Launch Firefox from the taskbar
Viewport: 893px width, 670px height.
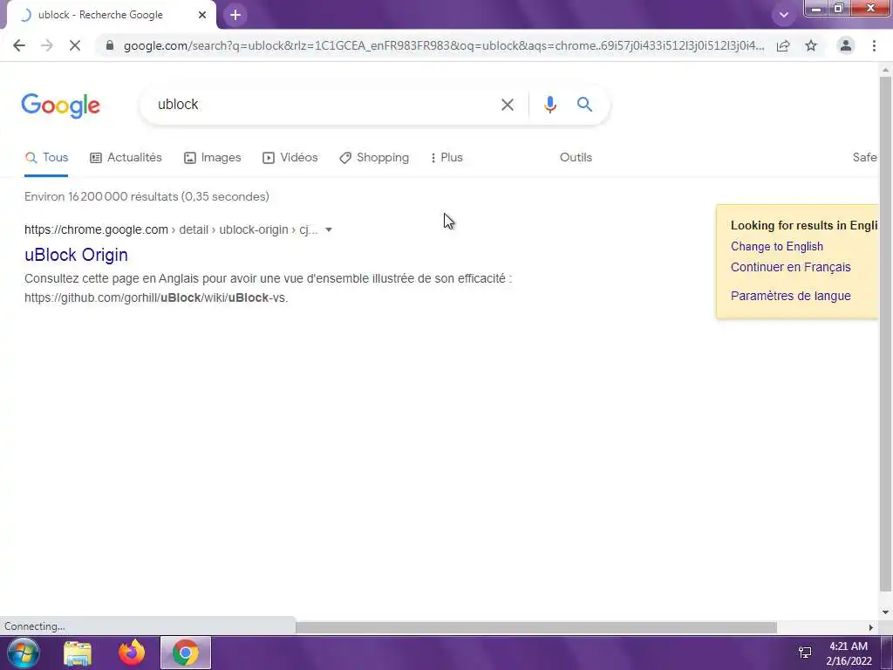[x=132, y=653]
